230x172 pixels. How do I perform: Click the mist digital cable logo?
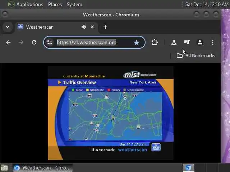coord(140,75)
